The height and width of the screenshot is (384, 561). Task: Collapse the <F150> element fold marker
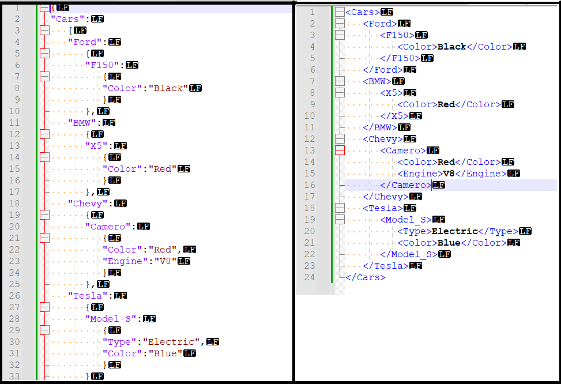(x=340, y=35)
